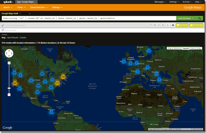The width and height of the screenshot is (206, 133).
Task: Open the Settings menu in the orange bar
Action: pos(57,7)
